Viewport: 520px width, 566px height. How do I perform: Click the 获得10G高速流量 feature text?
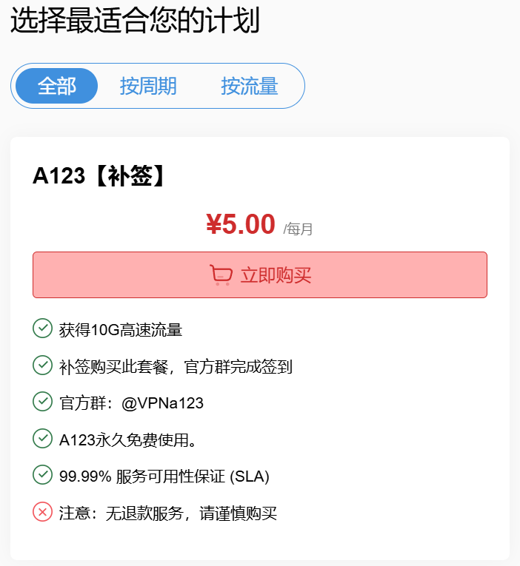[x=121, y=330]
